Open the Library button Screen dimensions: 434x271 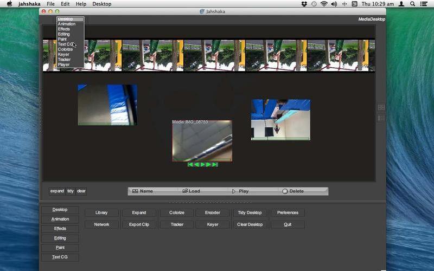pos(101,212)
